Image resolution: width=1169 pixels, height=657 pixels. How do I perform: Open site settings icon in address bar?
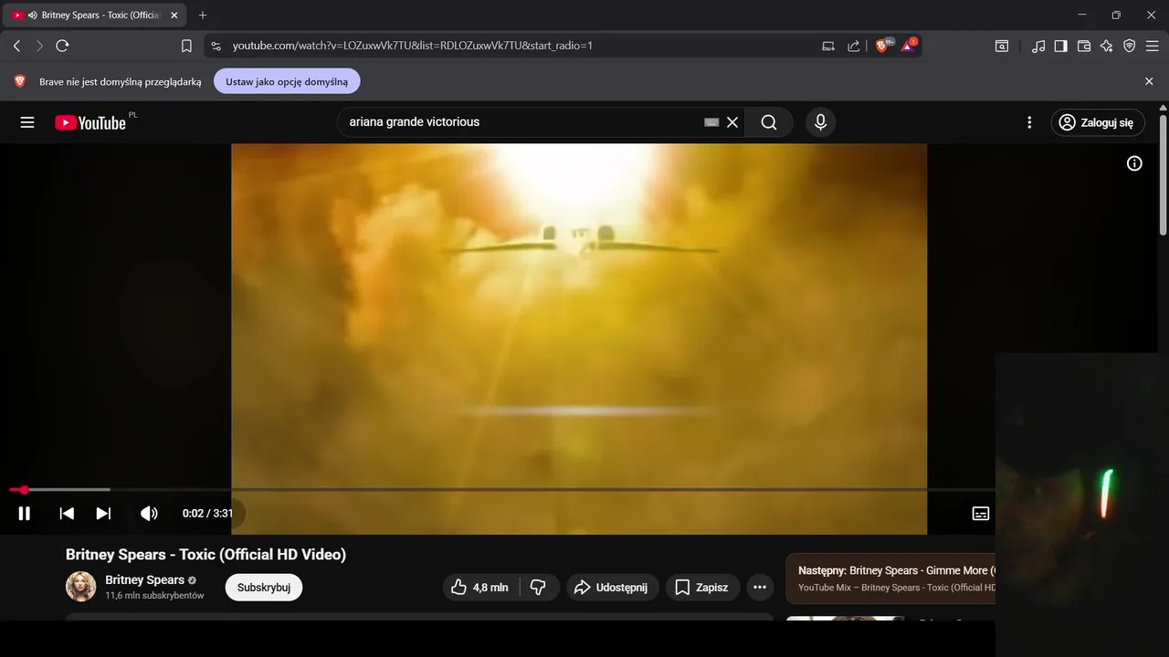click(216, 46)
